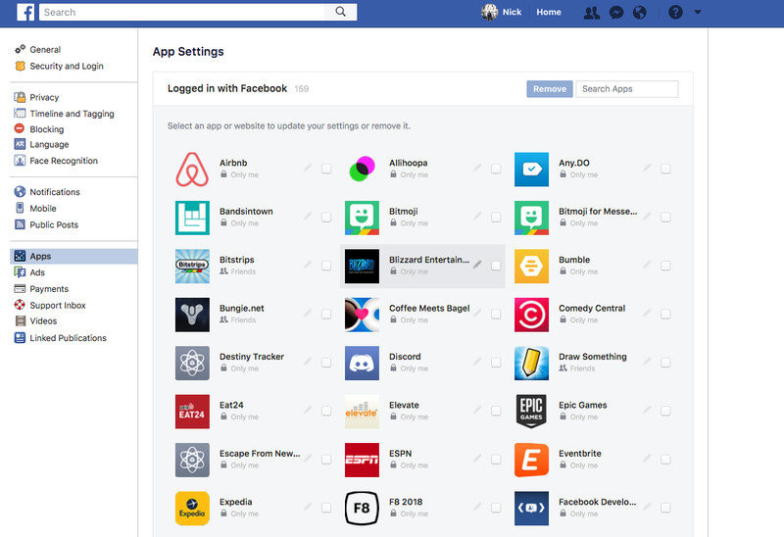Open the Blizzard Entertainment app icon
This screenshot has height=537, width=784.
[x=362, y=267]
